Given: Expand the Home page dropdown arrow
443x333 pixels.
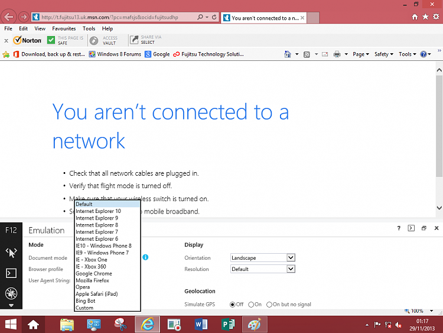Looking at the screenshot, I should pyautogui.click(x=297, y=54).
